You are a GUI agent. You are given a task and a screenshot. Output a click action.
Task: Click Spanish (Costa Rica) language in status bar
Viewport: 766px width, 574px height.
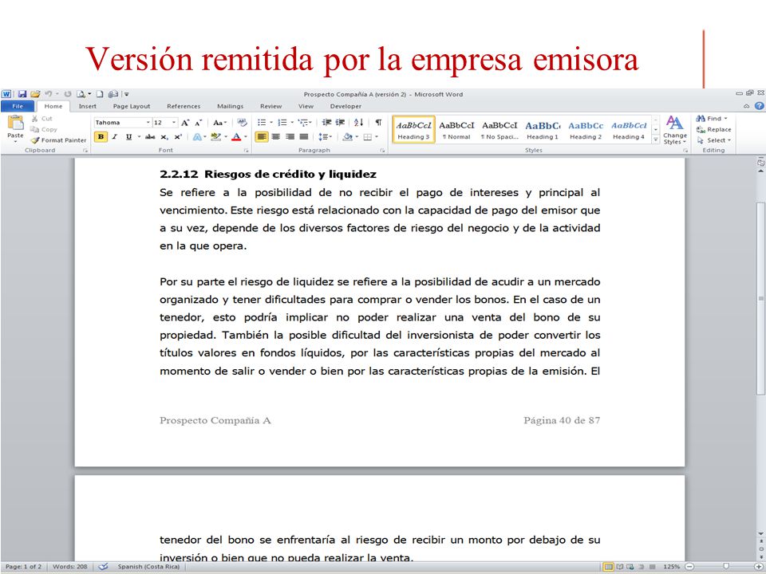point(148,567)
